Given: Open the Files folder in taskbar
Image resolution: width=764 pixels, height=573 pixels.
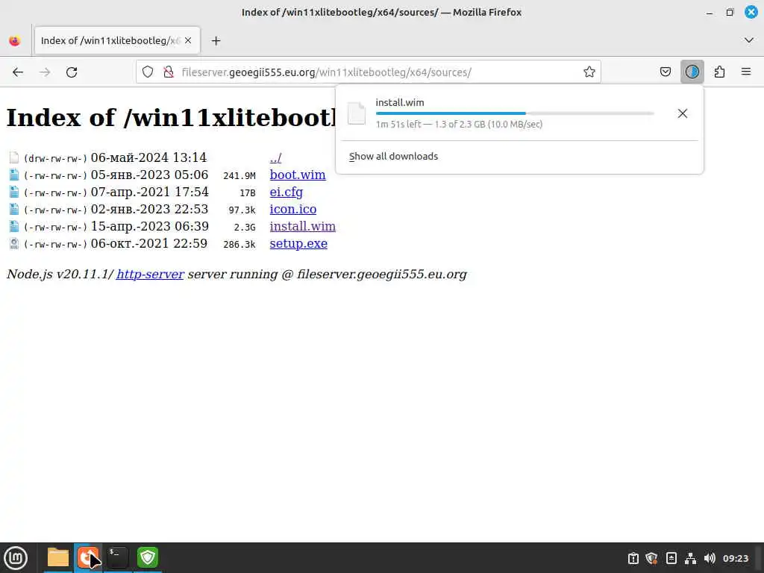Looking at the screenshot, I should (x=58, y=558).
